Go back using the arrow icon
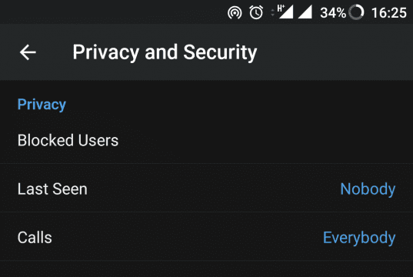The width and height of the screenshot is (413, 277). [x=28, y=52]
